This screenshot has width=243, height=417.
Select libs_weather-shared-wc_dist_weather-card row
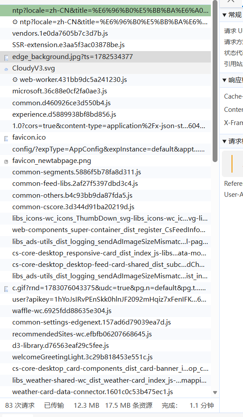[x=105, y=380]
